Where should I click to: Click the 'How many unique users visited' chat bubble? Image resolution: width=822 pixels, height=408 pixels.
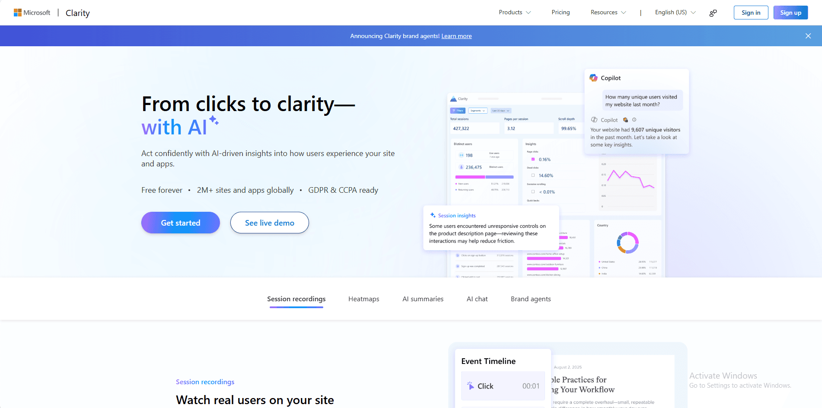[642, 100]
